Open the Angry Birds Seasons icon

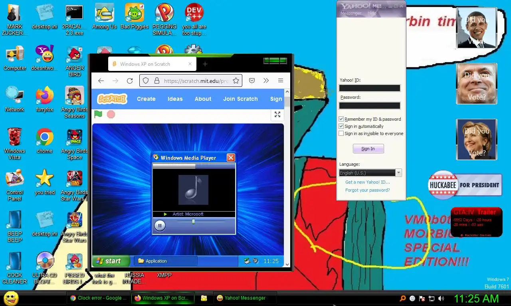pos(75,101)
